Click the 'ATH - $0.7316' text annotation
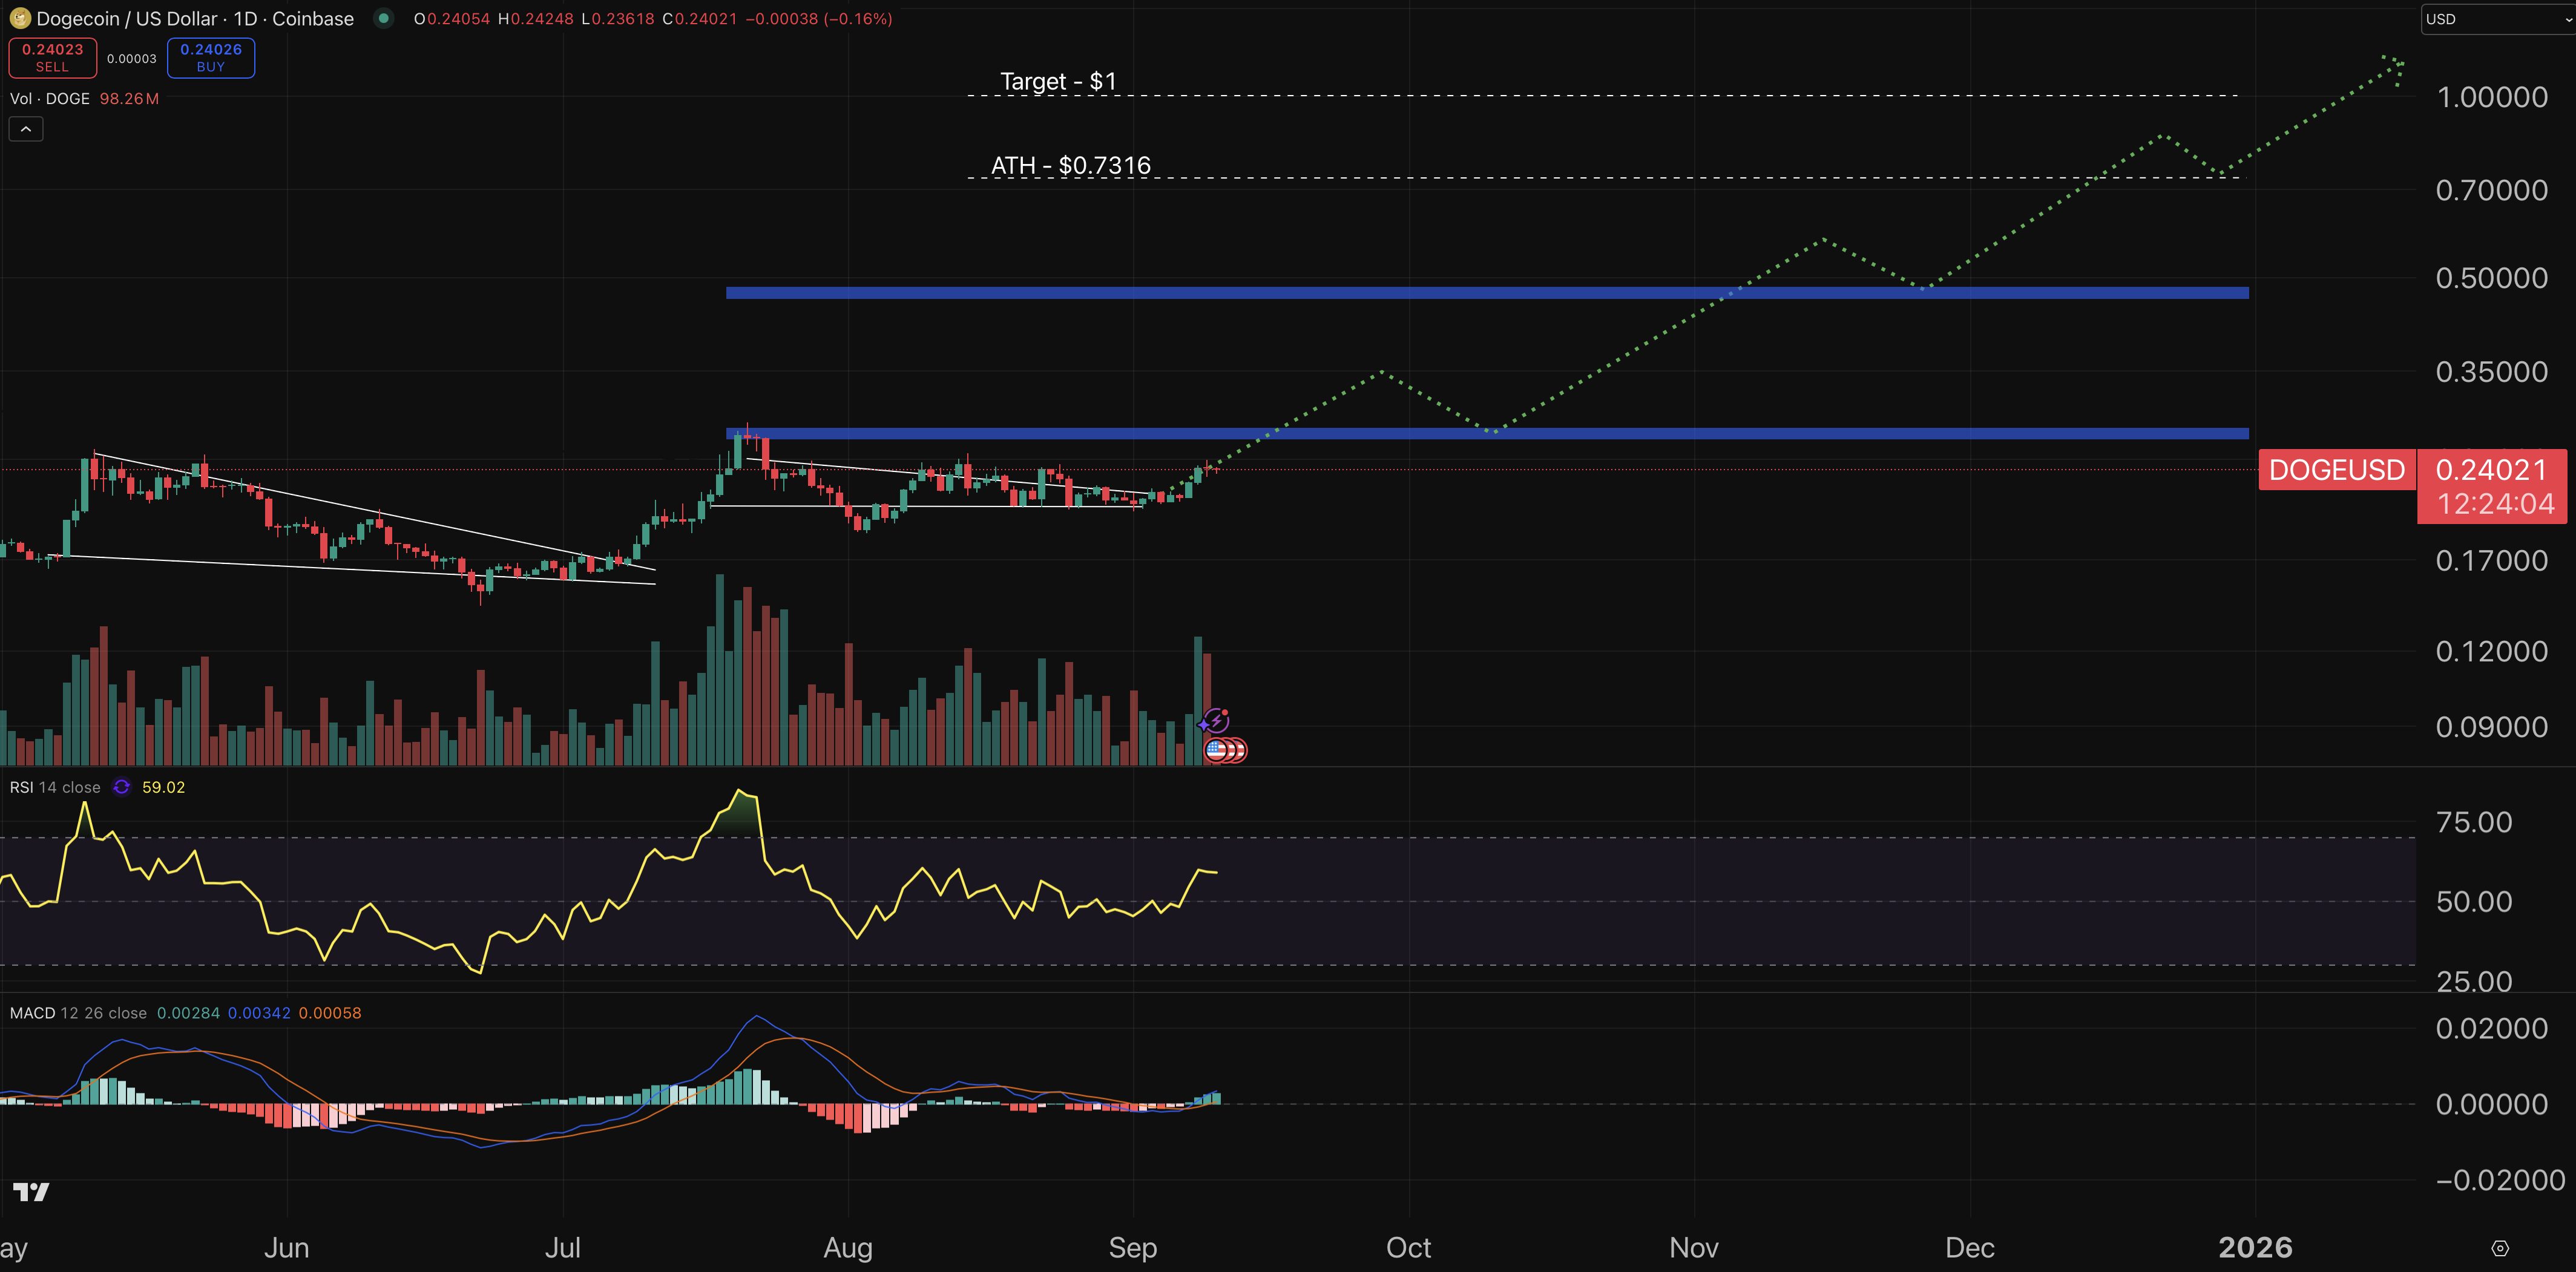 point(1070,165)
